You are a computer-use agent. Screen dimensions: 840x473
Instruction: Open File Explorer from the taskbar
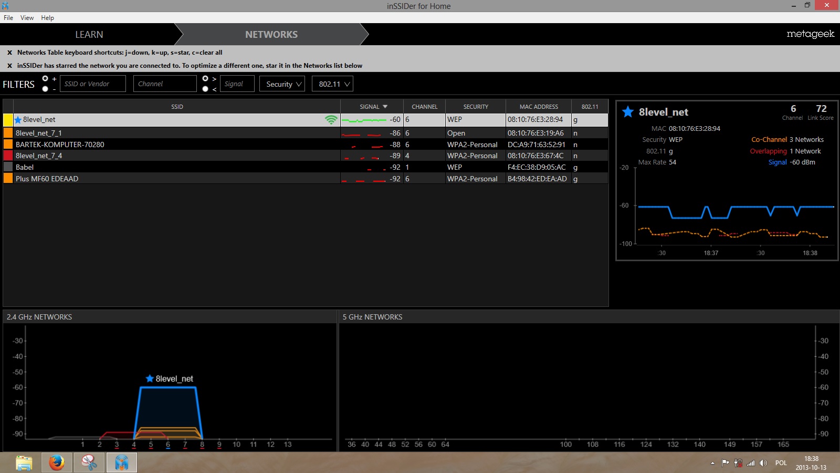[24, 462]
